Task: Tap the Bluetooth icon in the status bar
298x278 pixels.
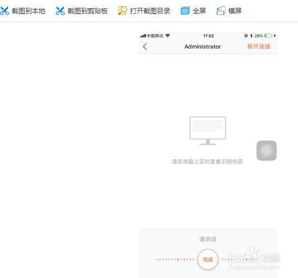Action: click(251, 36)
